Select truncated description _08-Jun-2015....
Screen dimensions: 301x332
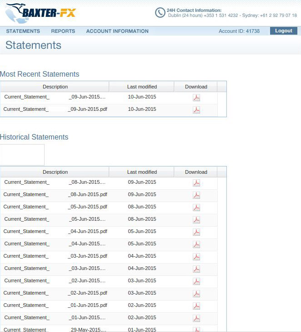[x=55, y=182]
